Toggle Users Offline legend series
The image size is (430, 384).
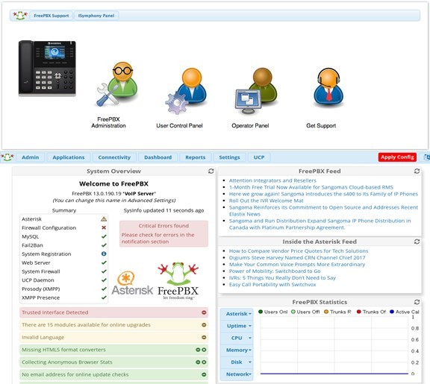point(305,312)
